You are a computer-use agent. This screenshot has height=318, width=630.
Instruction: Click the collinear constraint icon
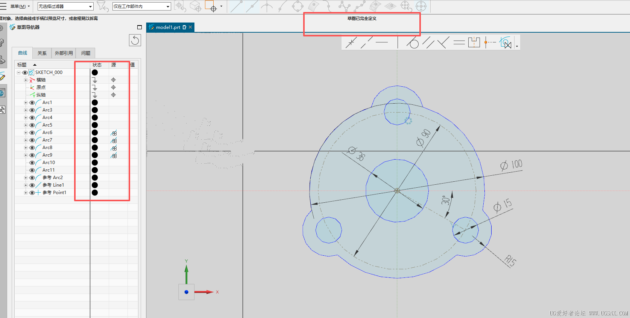pos(366,42)
